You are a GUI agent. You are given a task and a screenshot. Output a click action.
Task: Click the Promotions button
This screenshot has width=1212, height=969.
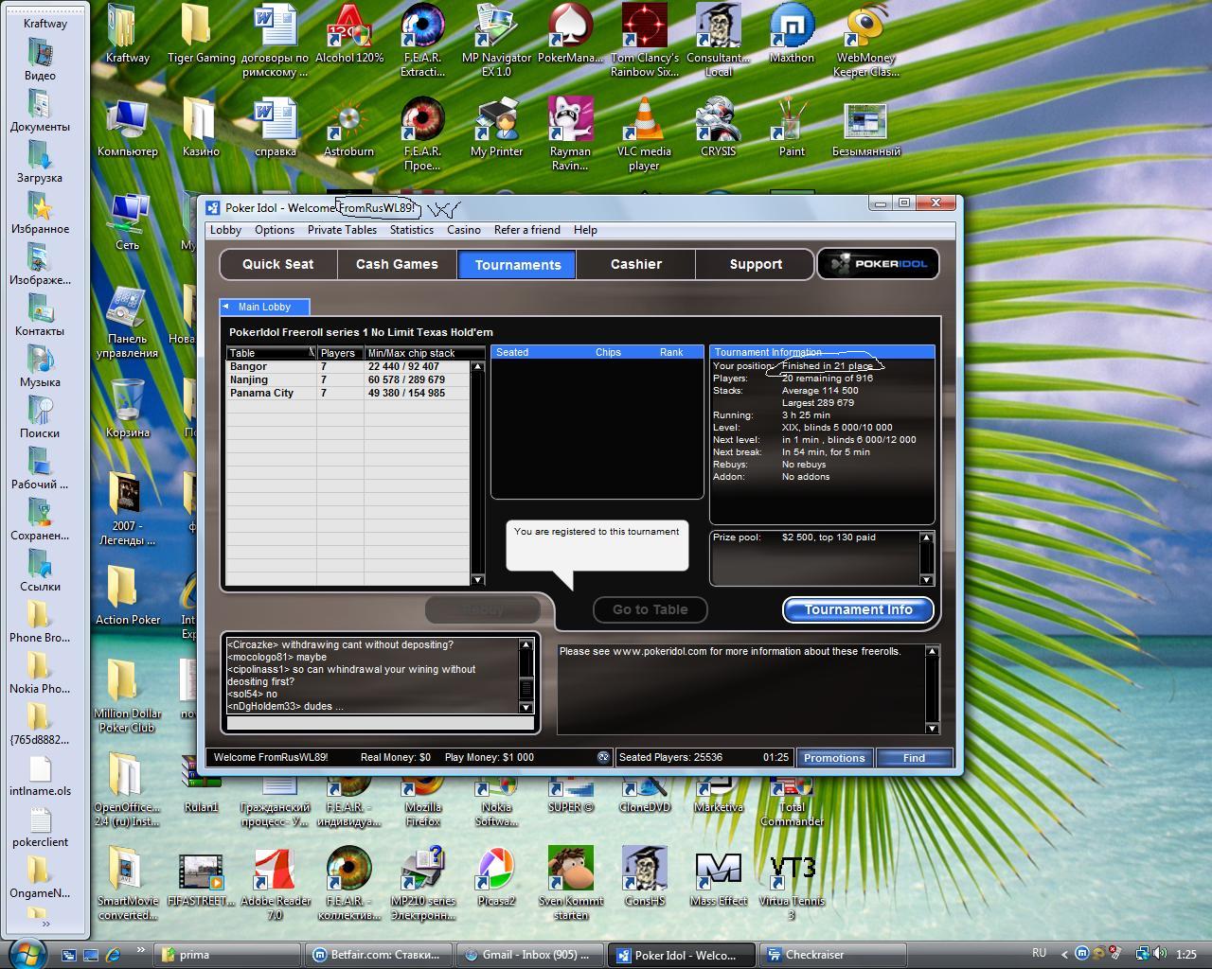click(833, 758)
